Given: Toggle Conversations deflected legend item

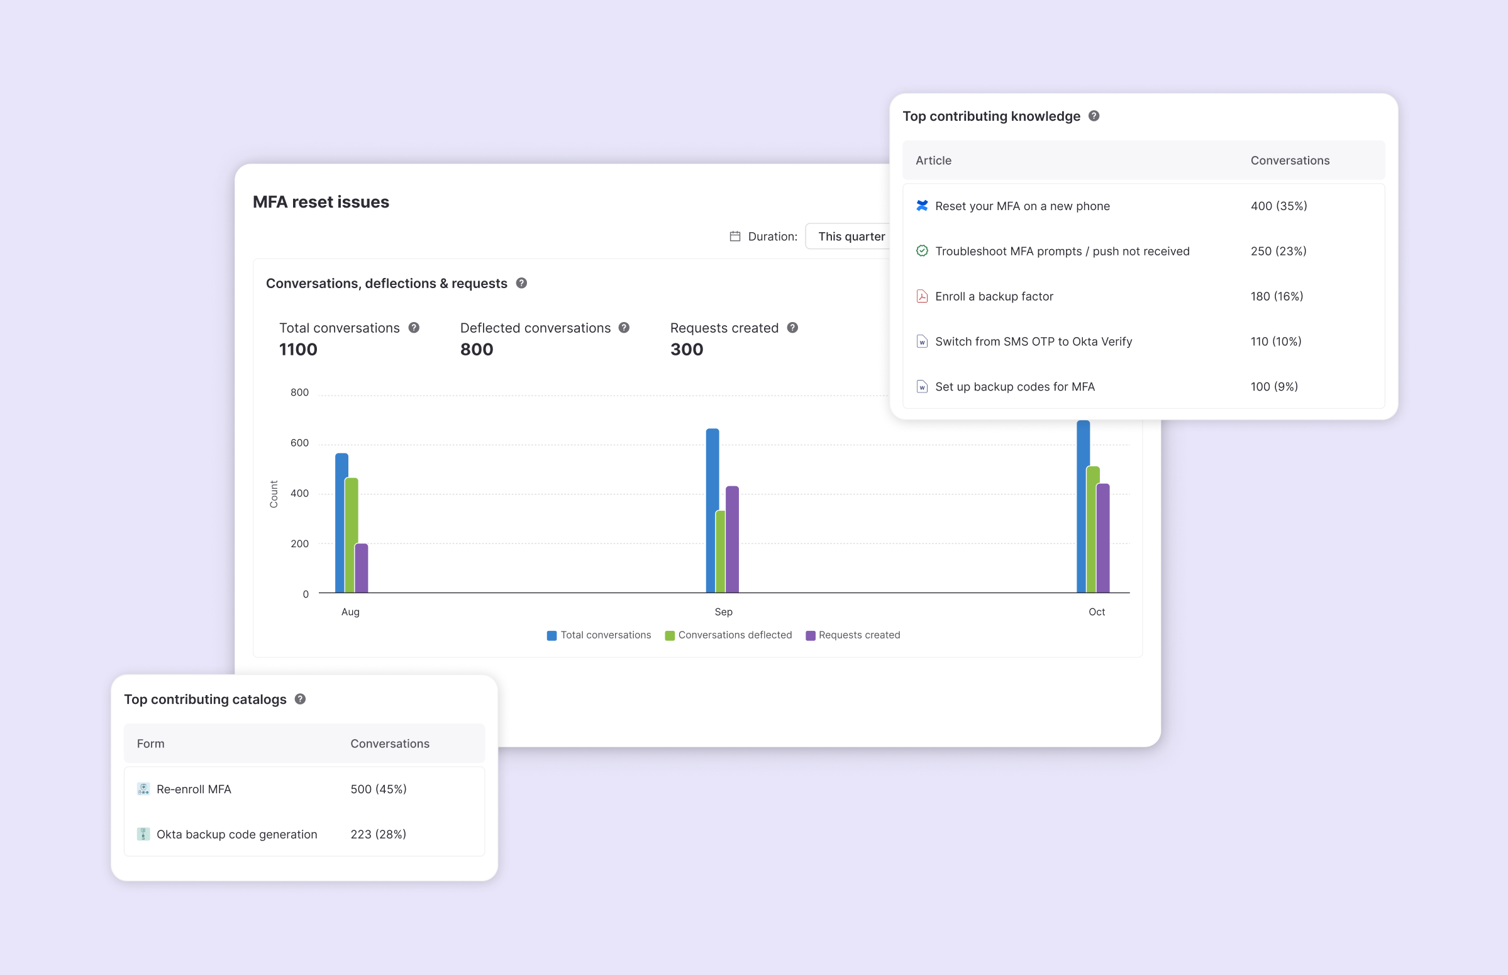Looking at the screenshot, I should pos(728,635).
